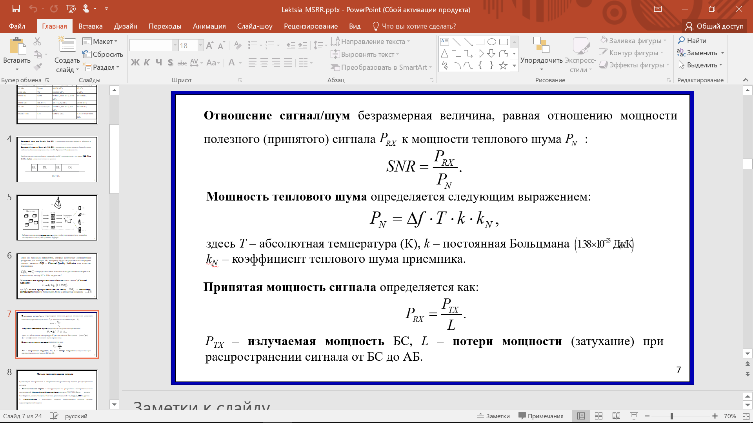The width and height of the screenshot is (753, 423).
Task: Open the Макет layout dropdown
Action: pos(100,41)
